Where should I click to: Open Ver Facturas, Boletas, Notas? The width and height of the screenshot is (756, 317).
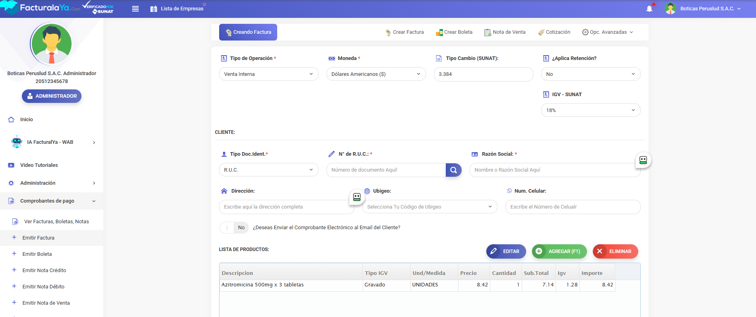click(x=56, y=222)
